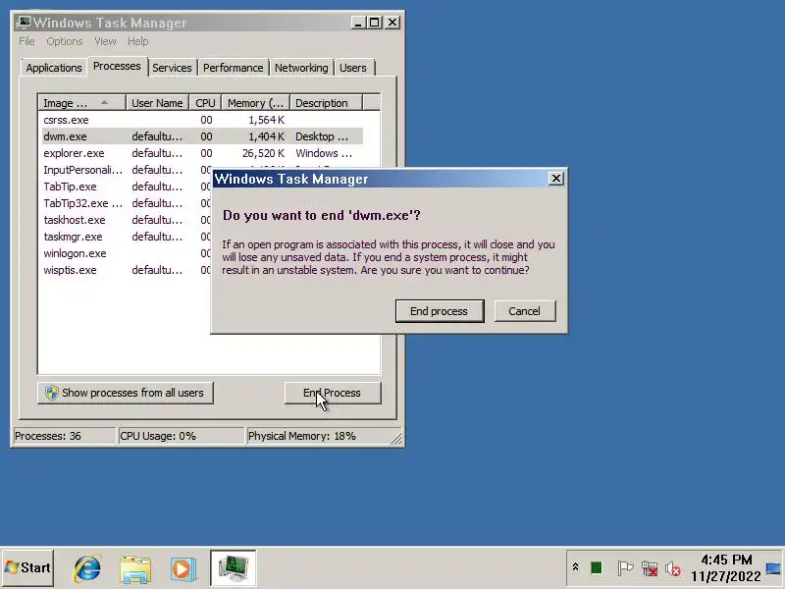Viewport: 785px width, 589px height.
Task: Select the TabTip.exe process row
Action: pos(126,187)
